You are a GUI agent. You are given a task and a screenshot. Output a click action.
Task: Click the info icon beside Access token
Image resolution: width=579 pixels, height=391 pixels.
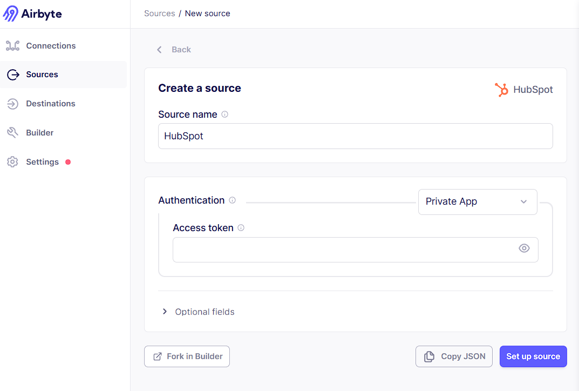pos(241,228)
